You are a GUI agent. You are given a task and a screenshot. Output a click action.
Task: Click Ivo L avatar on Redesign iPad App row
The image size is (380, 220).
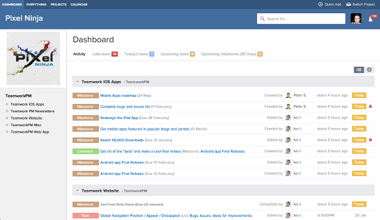[x=288, y=118]
